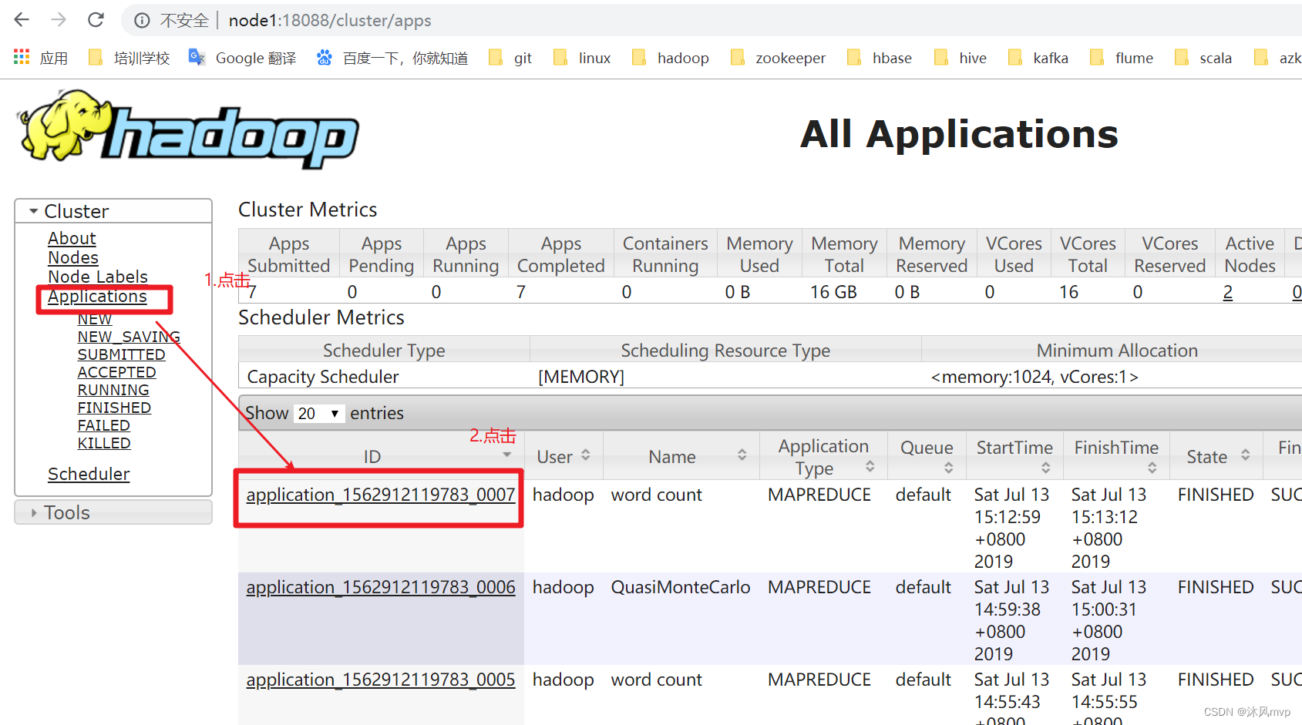Open the 培训学校 bookmark folder
The height and width of the screenshot is (725, 1302).
(x=129, y=58)
